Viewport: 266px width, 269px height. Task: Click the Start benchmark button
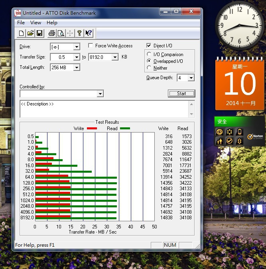click(181, 94)
